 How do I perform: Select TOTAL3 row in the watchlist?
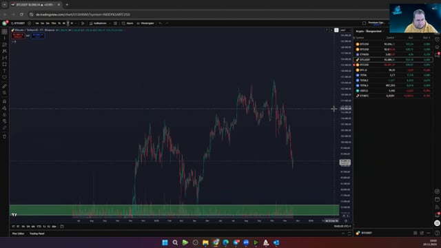(x=393, y=85)
